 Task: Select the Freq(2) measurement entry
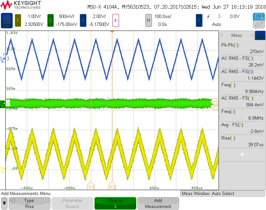click(242, 115)
